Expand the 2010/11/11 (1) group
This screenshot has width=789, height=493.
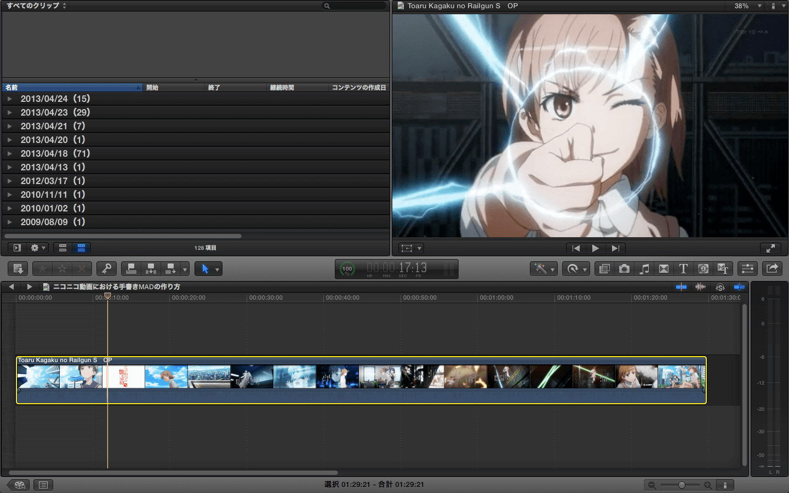pos(9,194)
